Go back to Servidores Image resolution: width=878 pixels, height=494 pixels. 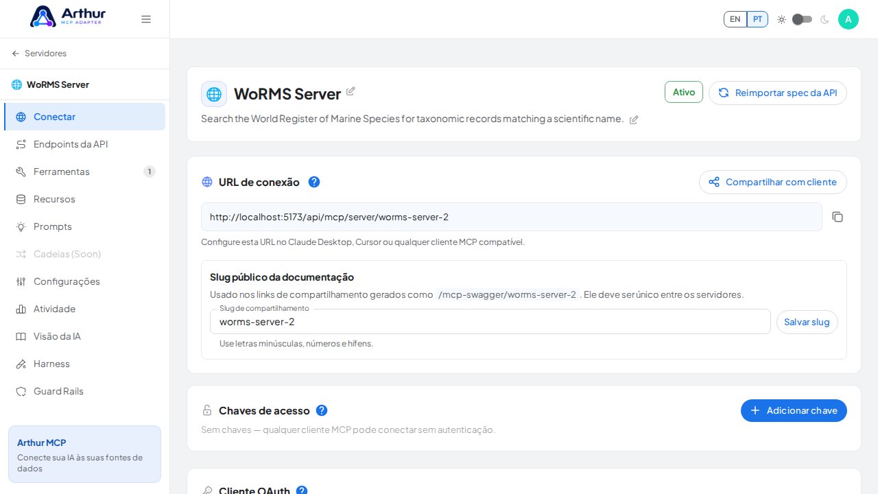click(39, 54)
